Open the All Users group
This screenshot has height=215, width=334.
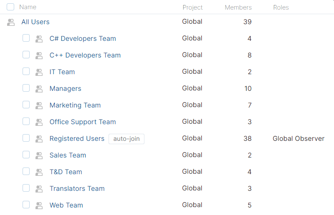pyautogui.click(x=35, y=22)
